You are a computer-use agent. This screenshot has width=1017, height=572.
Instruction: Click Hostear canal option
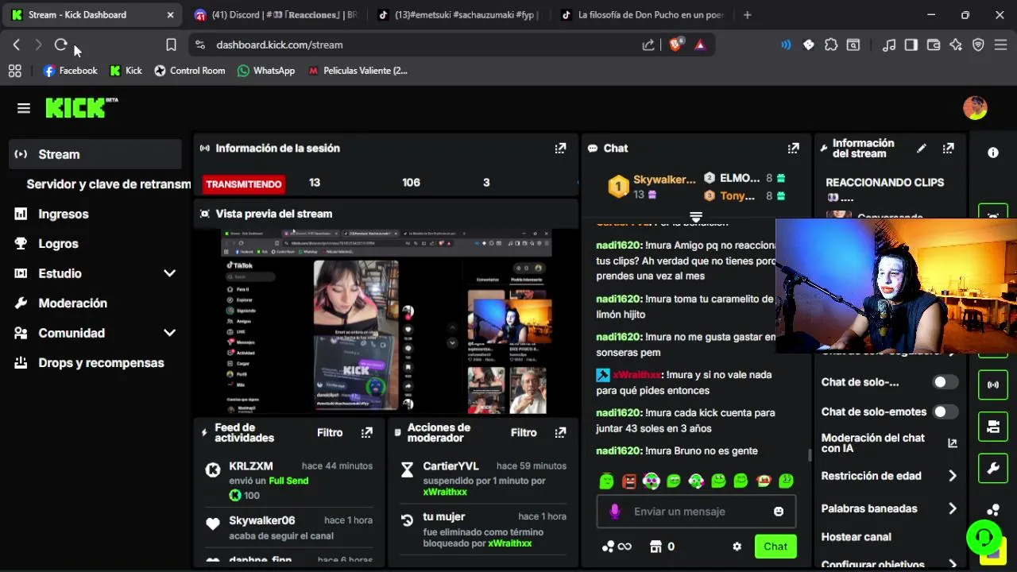(x=856, y=537)
